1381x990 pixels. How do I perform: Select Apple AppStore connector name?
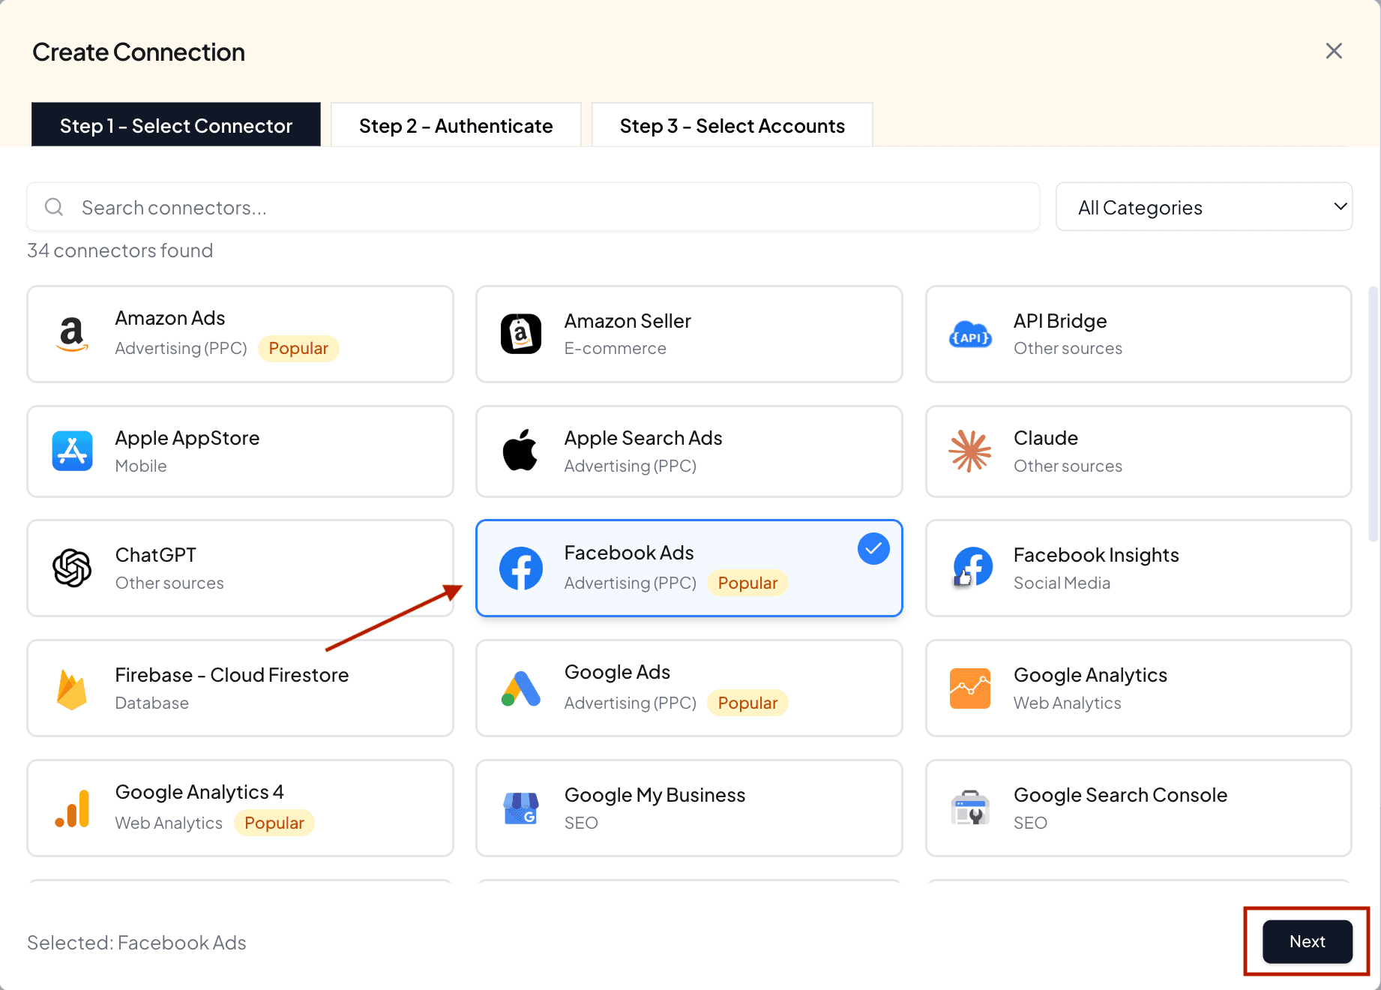point(187,438)
